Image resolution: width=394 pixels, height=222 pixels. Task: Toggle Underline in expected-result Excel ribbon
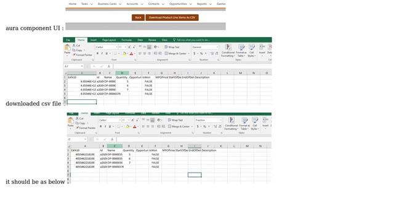coord(110,126)
